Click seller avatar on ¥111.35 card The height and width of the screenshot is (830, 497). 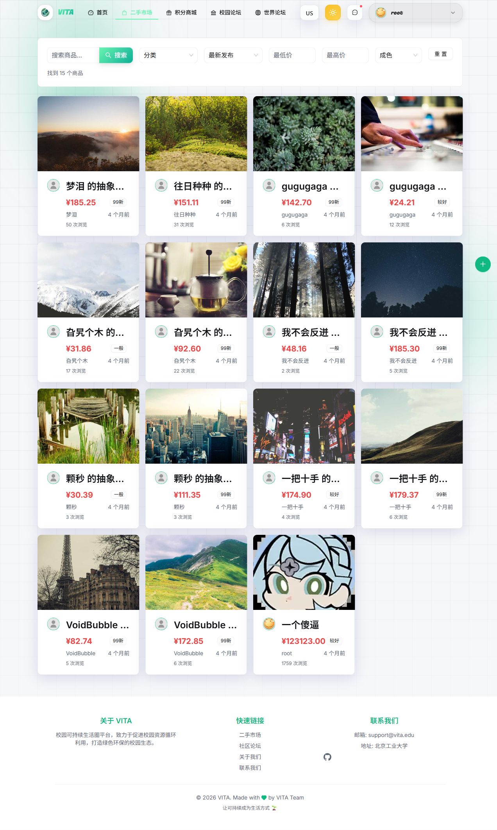click(161, 478)
